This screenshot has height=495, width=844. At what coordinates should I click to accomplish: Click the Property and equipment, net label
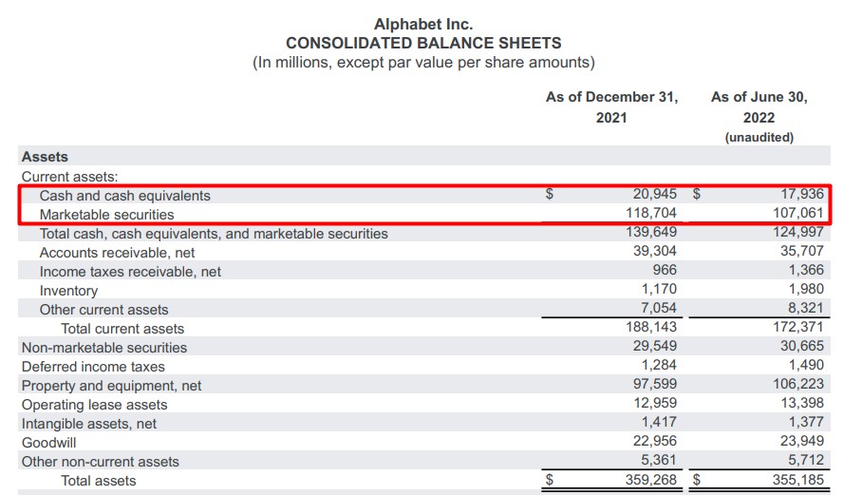point(111,386)
